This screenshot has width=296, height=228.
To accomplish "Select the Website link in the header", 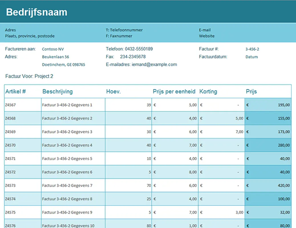I will [207, 36].
